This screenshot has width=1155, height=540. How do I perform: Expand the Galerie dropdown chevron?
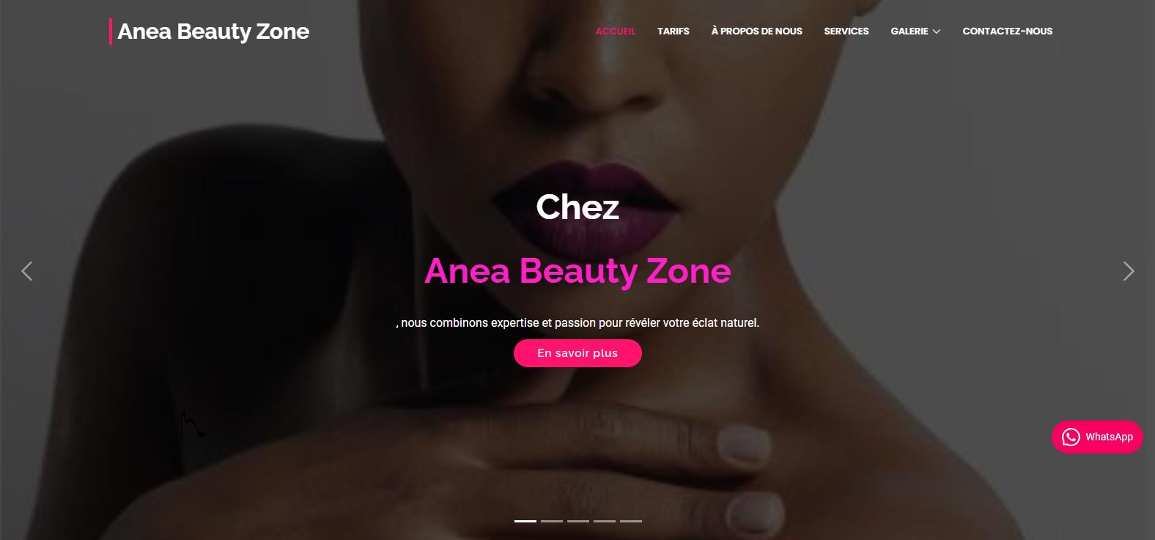(936, 32)
